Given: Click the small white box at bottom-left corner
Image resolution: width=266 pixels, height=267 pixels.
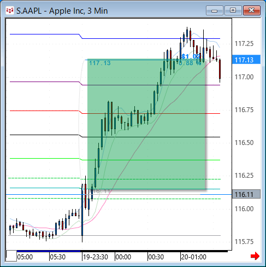Looking at the screenshot, I should coord(11,256).
